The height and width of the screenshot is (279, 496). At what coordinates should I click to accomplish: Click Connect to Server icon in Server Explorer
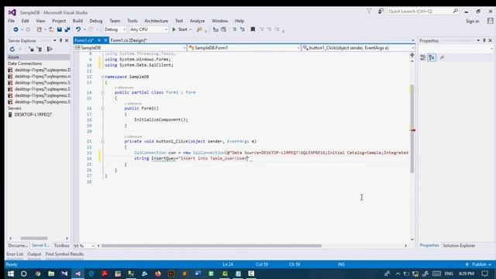[40, 49]
